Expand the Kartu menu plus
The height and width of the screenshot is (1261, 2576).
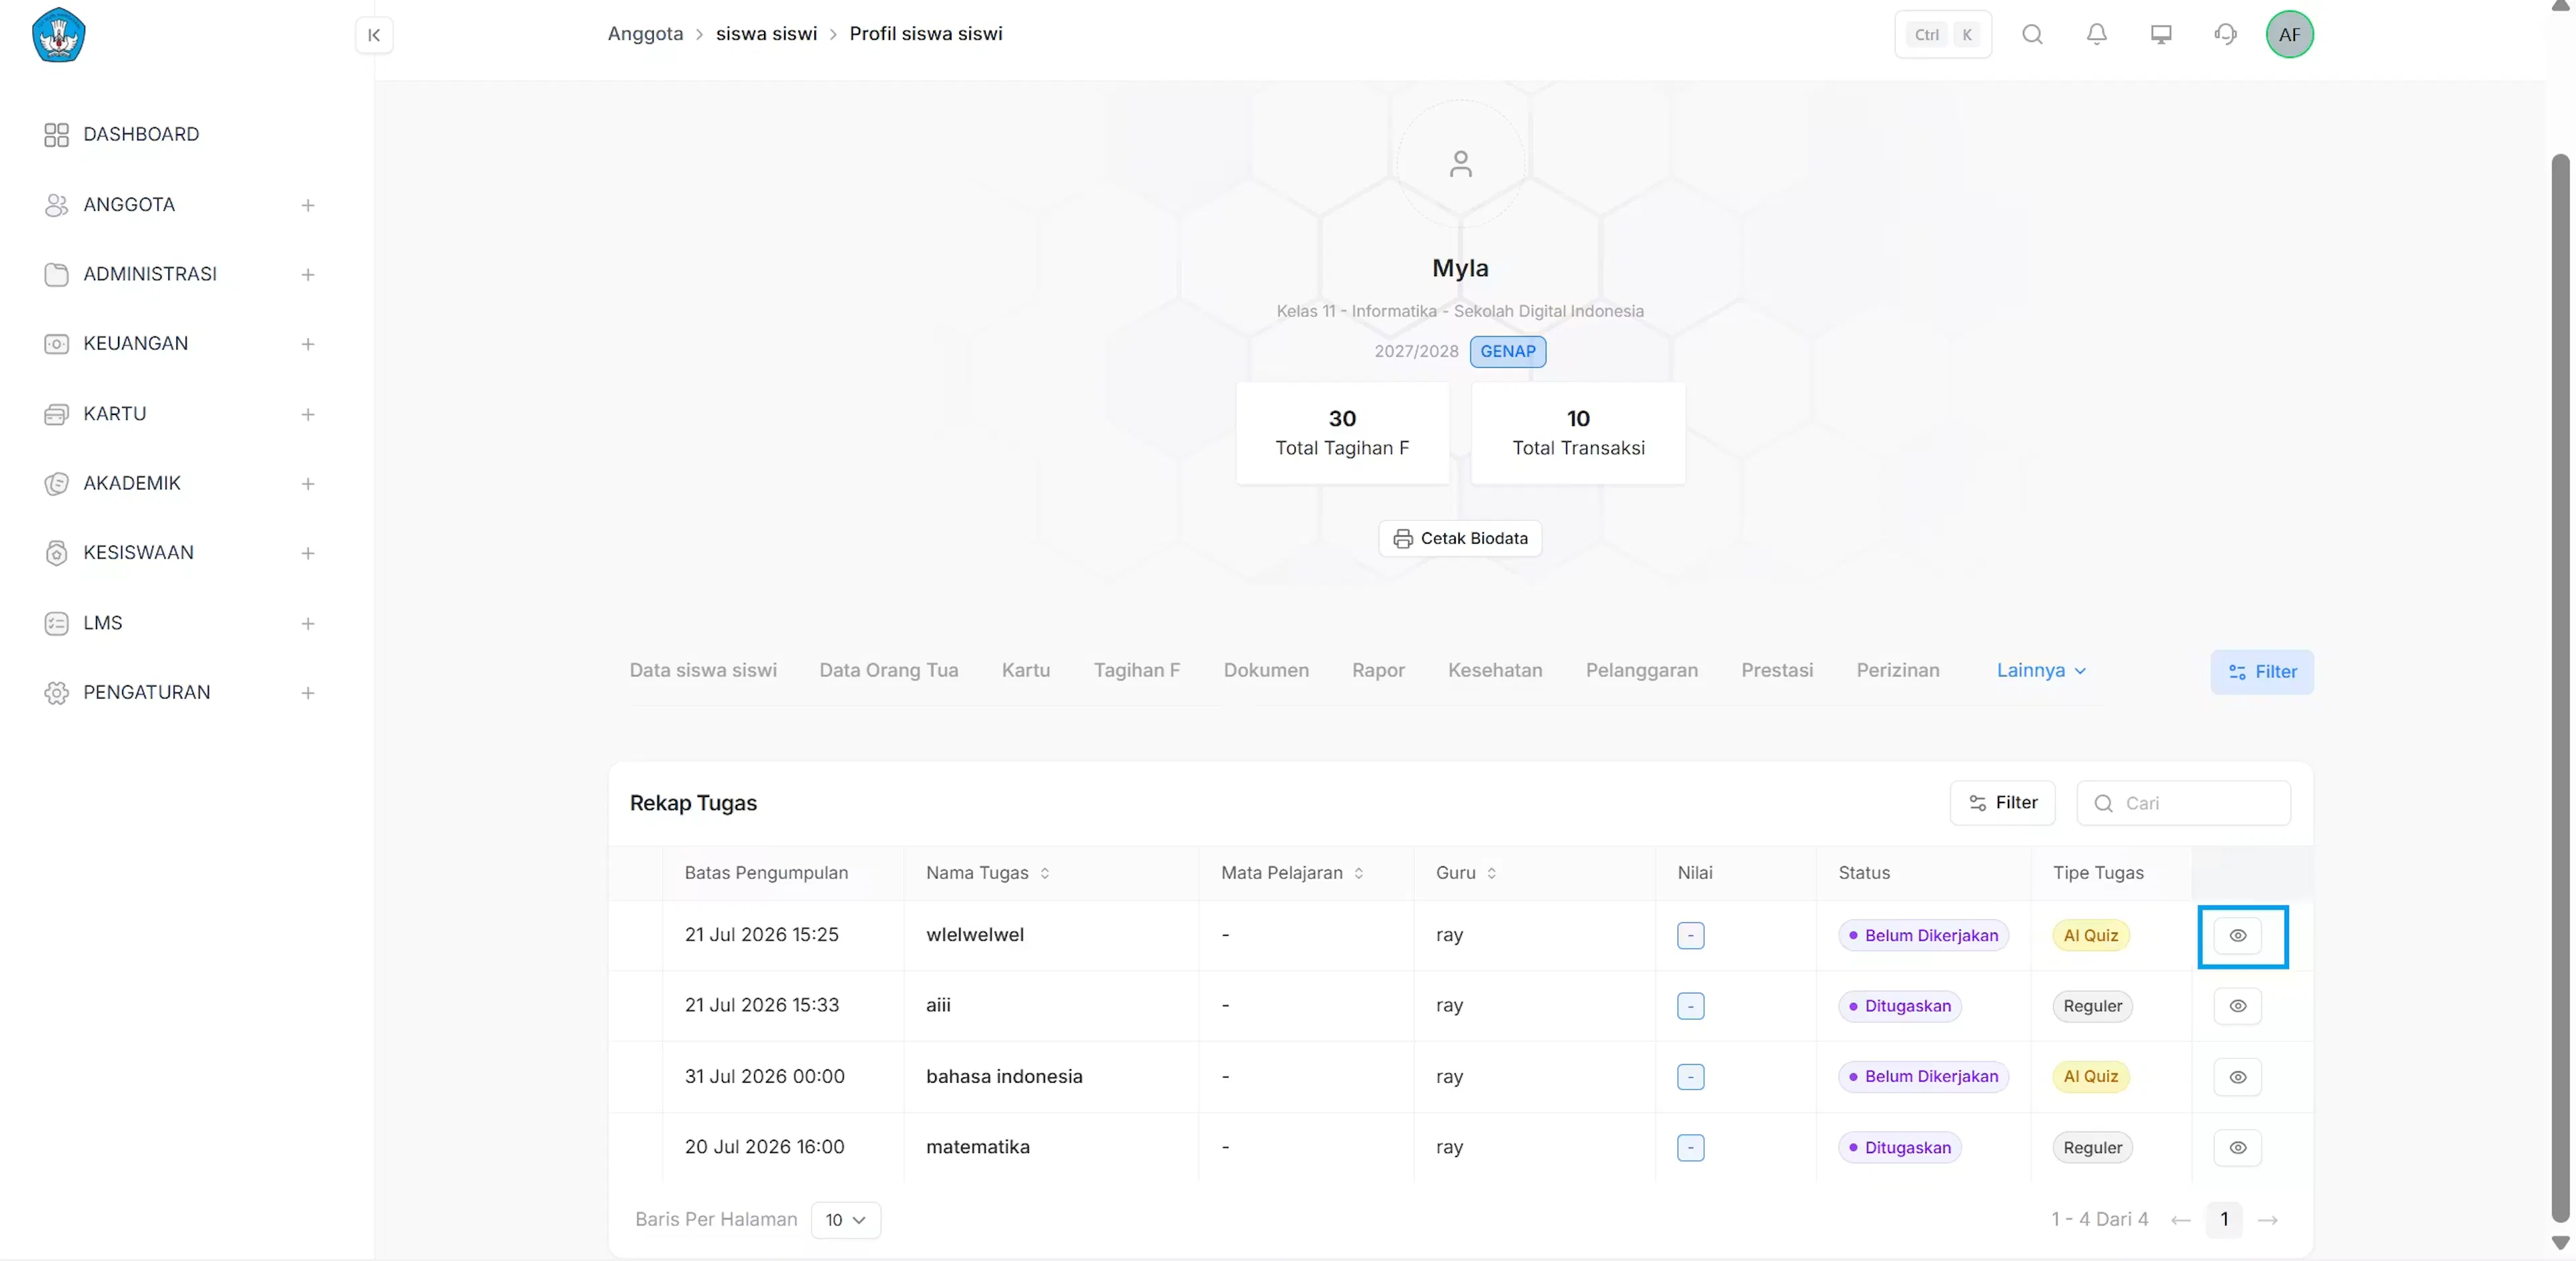[x=308, y=414]
